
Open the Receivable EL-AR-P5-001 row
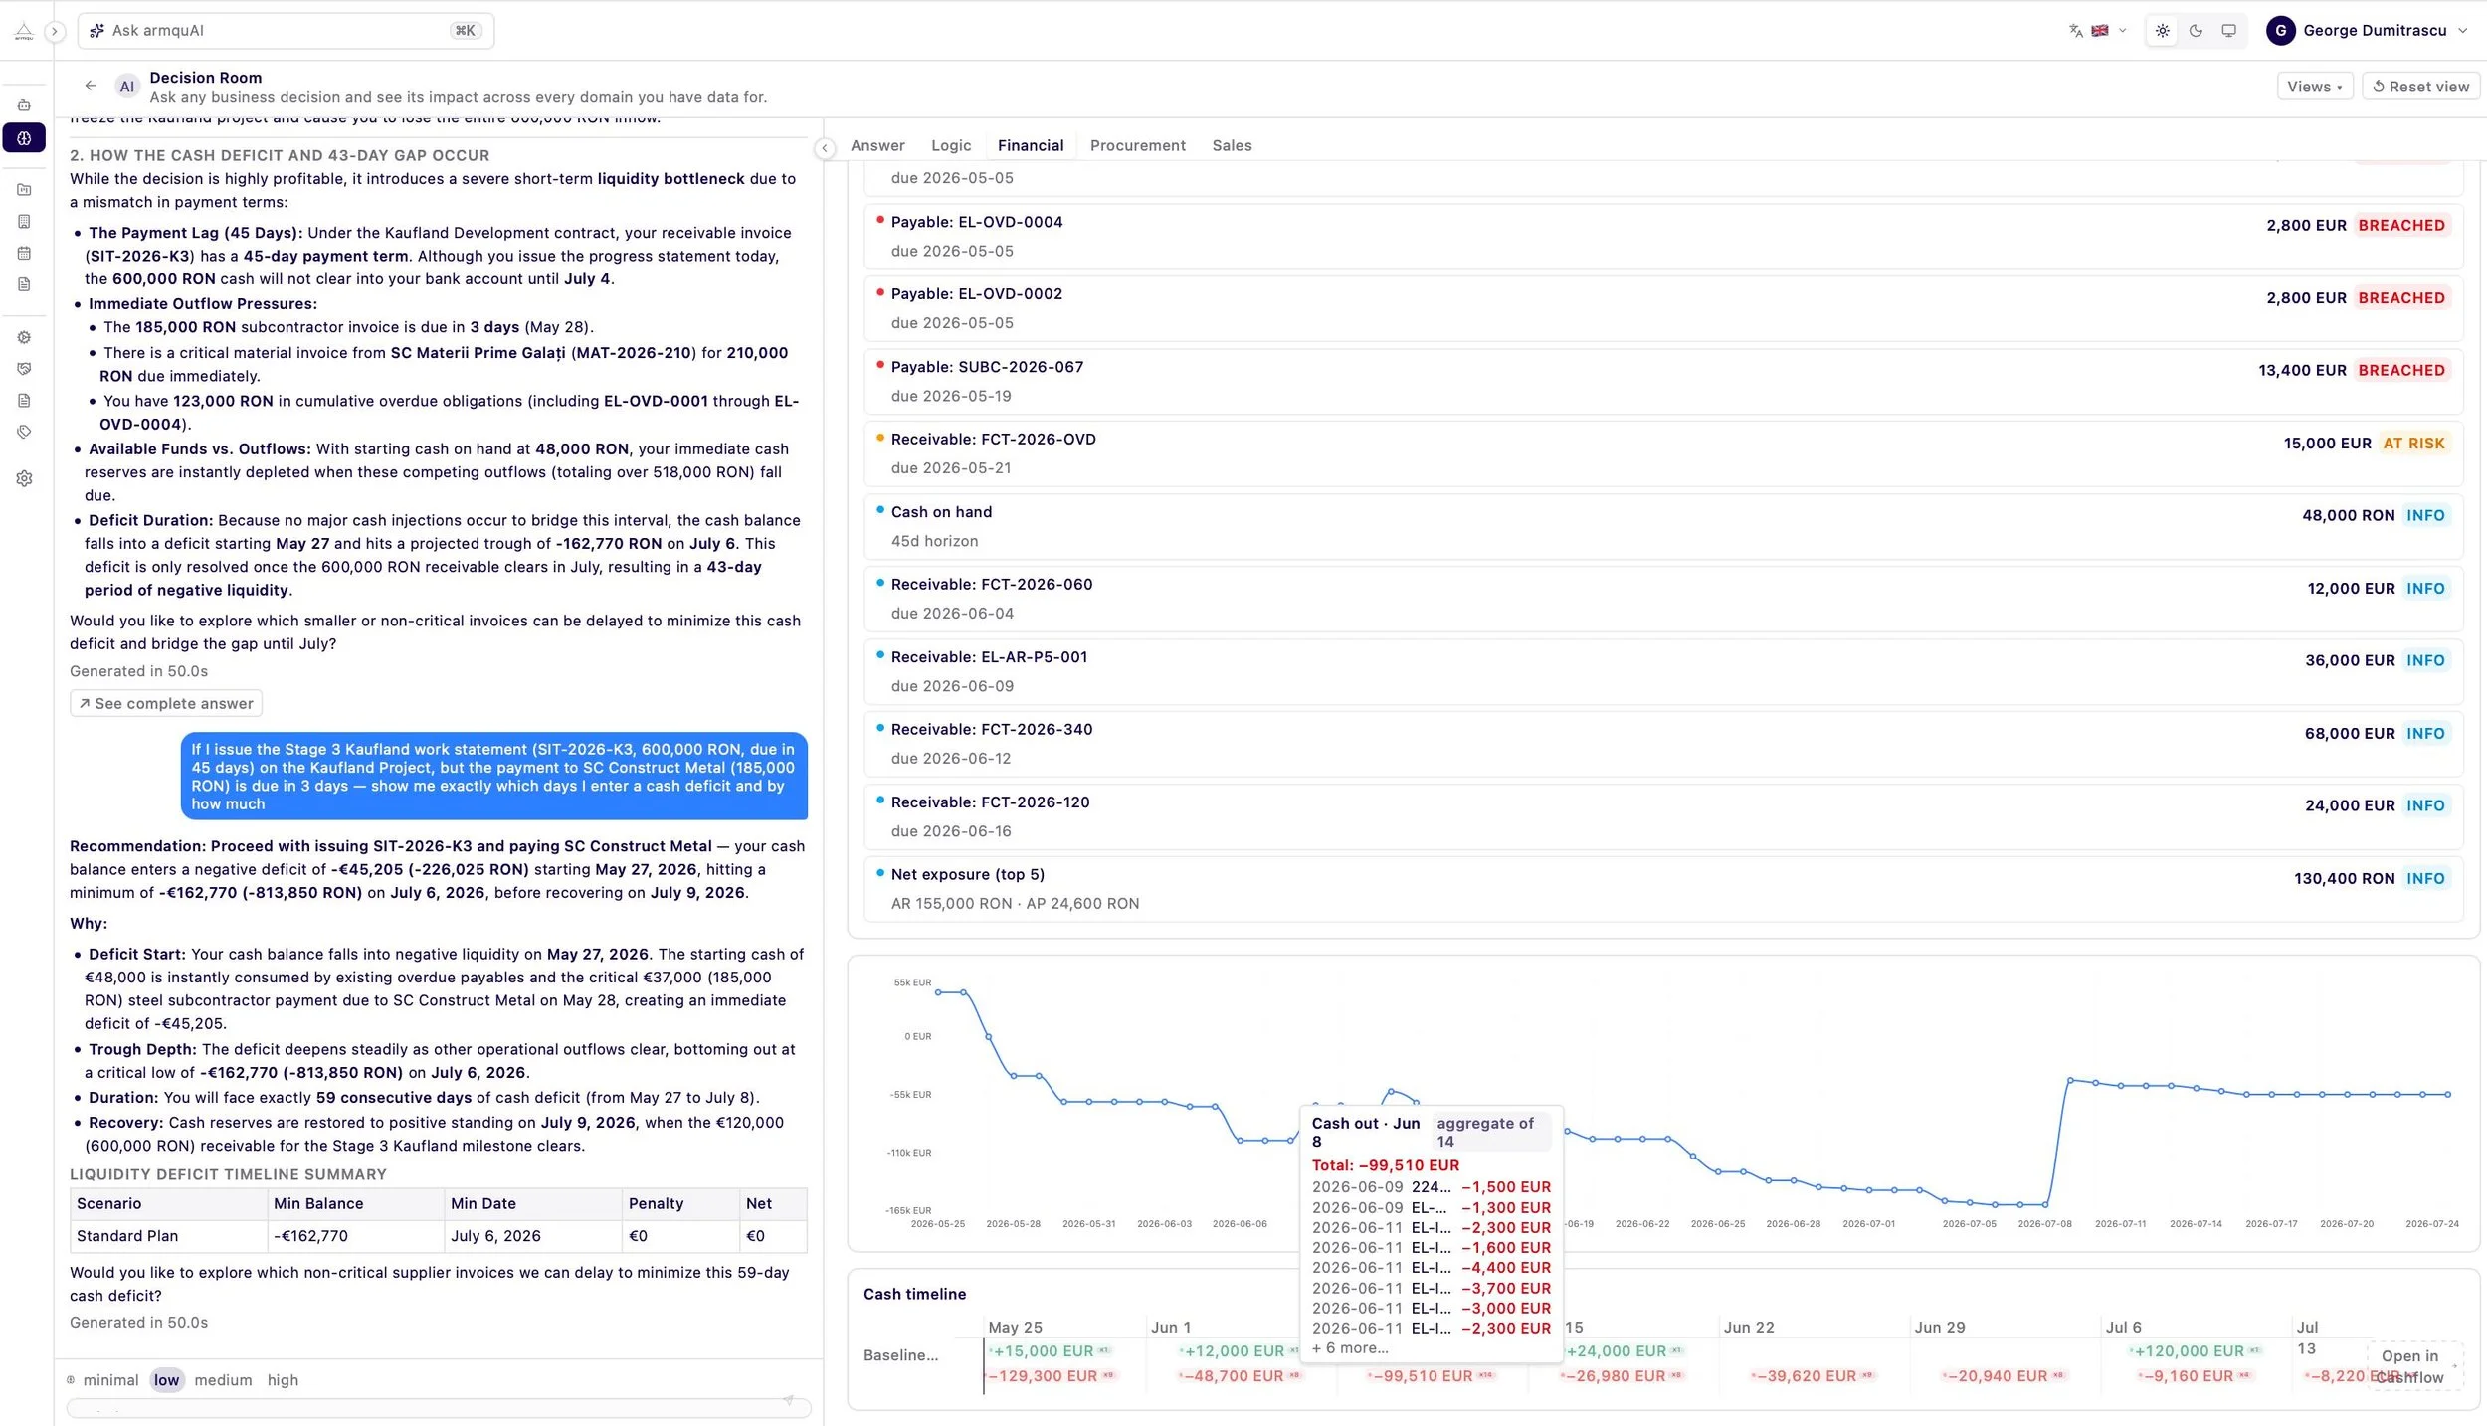[1664, 671]
